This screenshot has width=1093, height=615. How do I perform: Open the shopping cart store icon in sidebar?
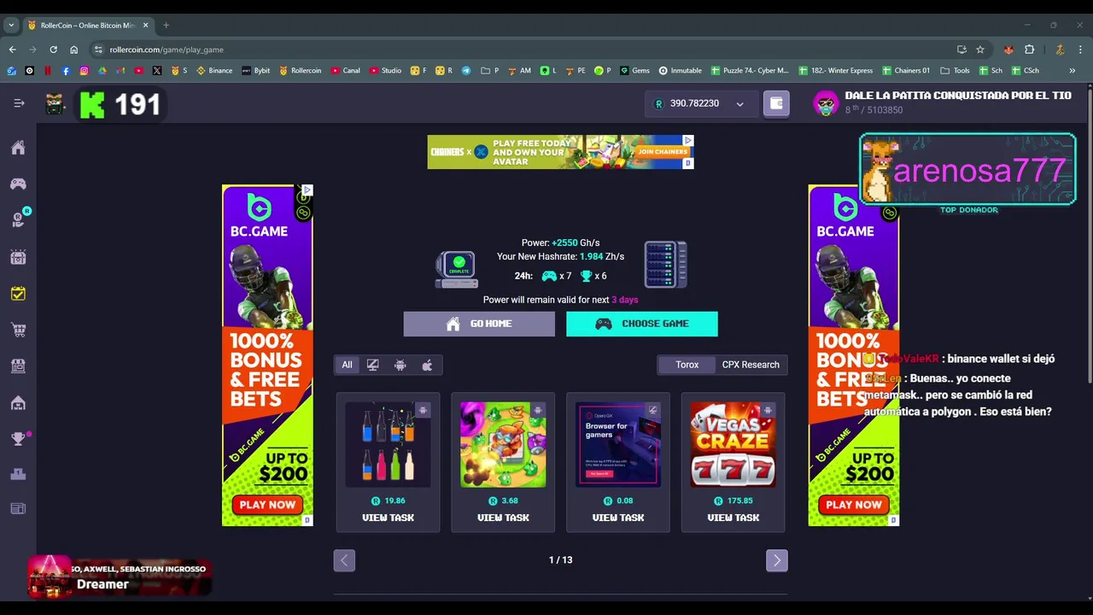click(x=18, y=330)
